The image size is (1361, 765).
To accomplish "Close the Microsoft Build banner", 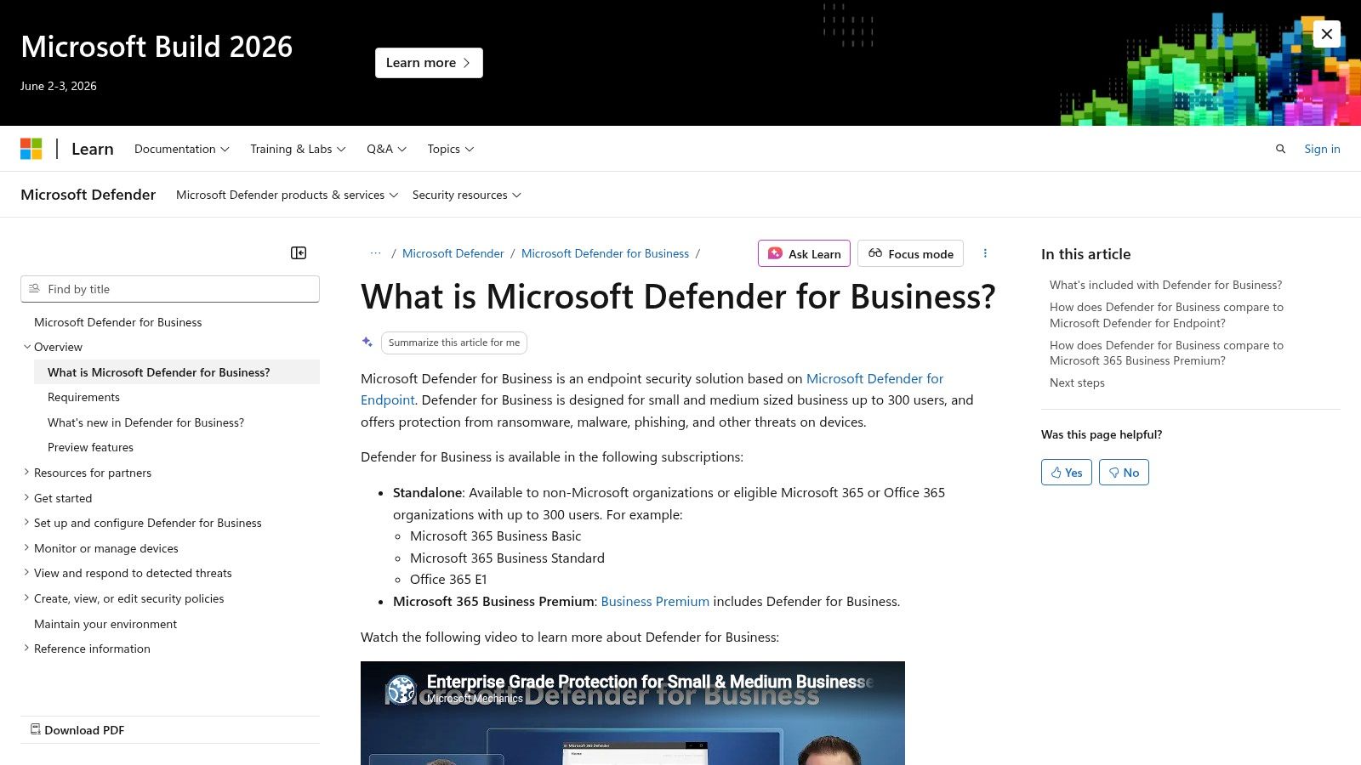I will click(1326, 34).
